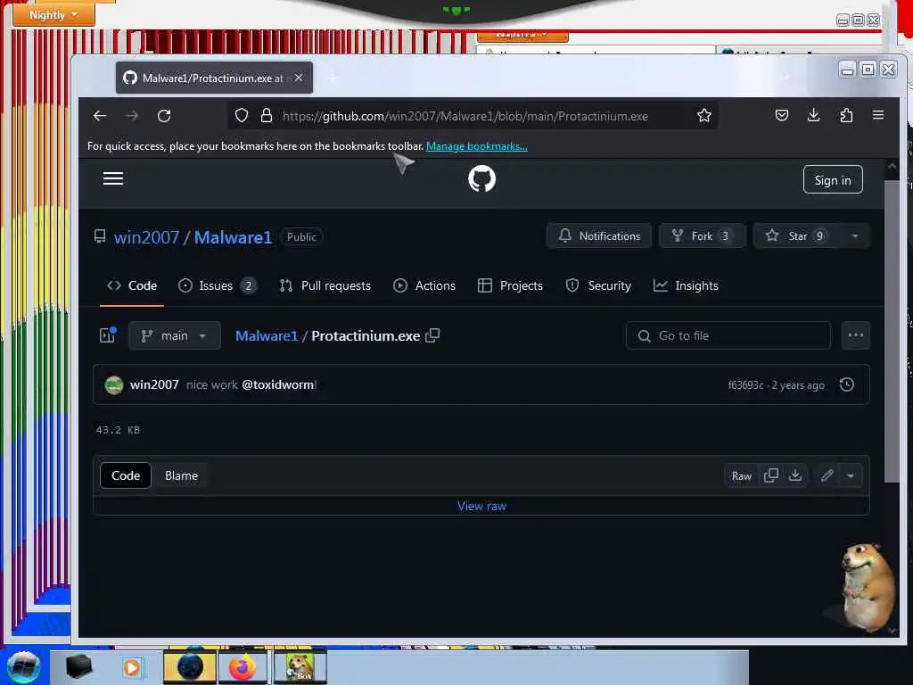This screenshot has width=913, height=685.
Task: Open the Code repository tab
Action: click(x=132, y=285)
